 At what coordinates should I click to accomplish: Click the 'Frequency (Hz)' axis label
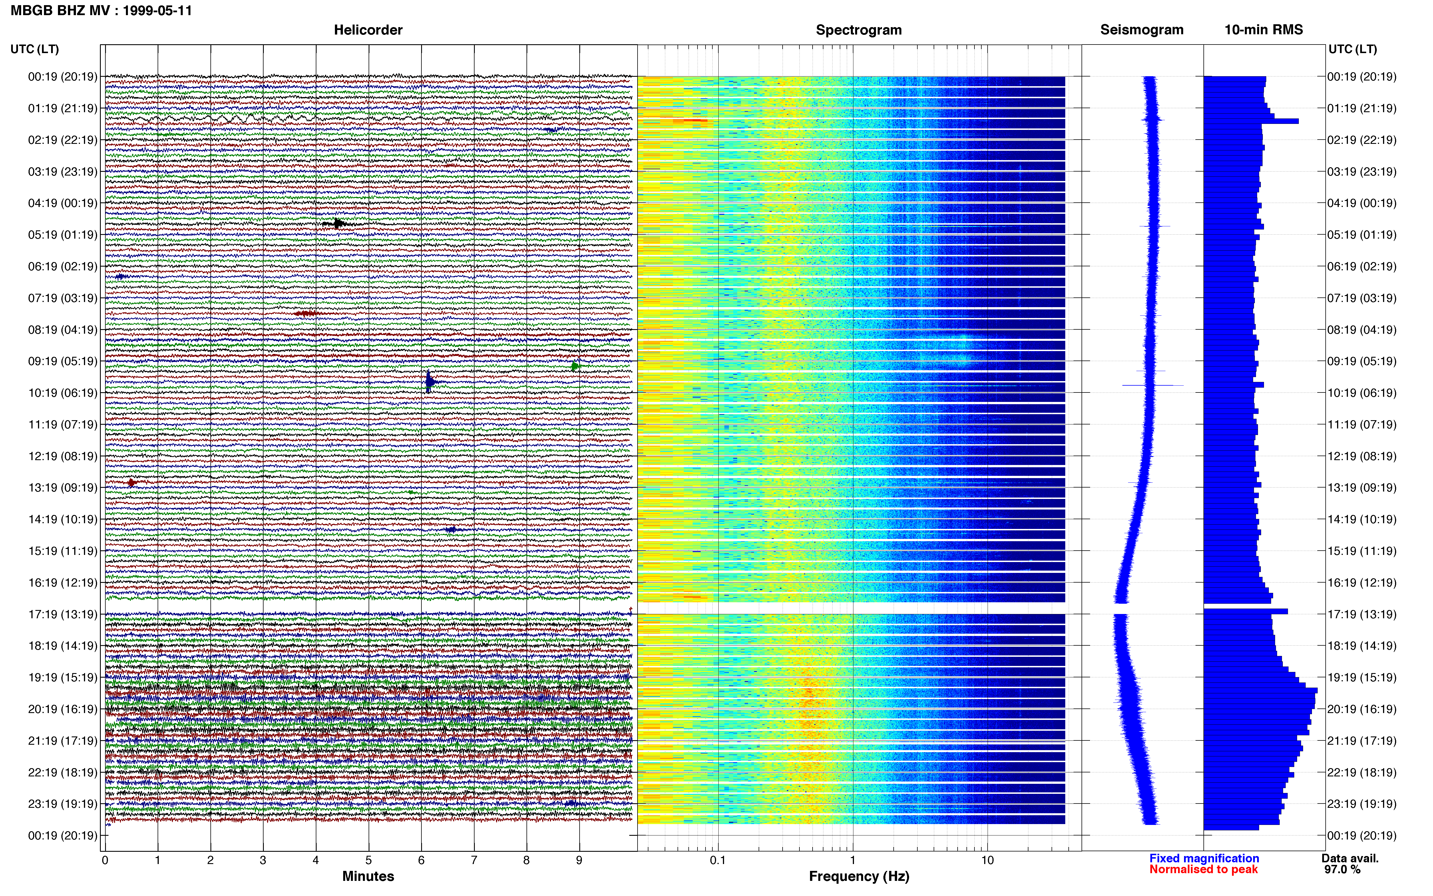pos(859,876)
